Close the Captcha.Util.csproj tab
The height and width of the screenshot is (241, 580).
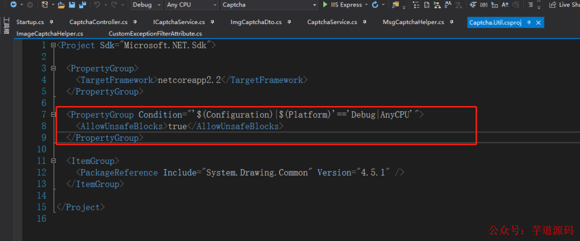click(x=538, y=22)
